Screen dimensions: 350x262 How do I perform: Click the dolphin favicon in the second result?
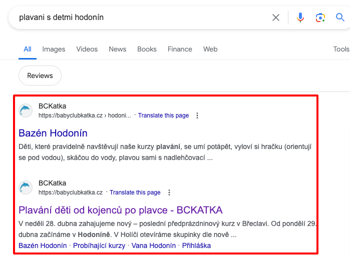pos(26,187)
